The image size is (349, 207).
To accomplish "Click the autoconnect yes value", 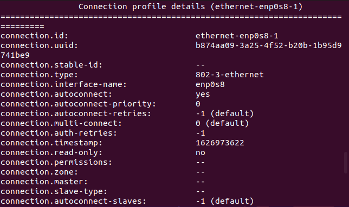I will tap(203, 94).
